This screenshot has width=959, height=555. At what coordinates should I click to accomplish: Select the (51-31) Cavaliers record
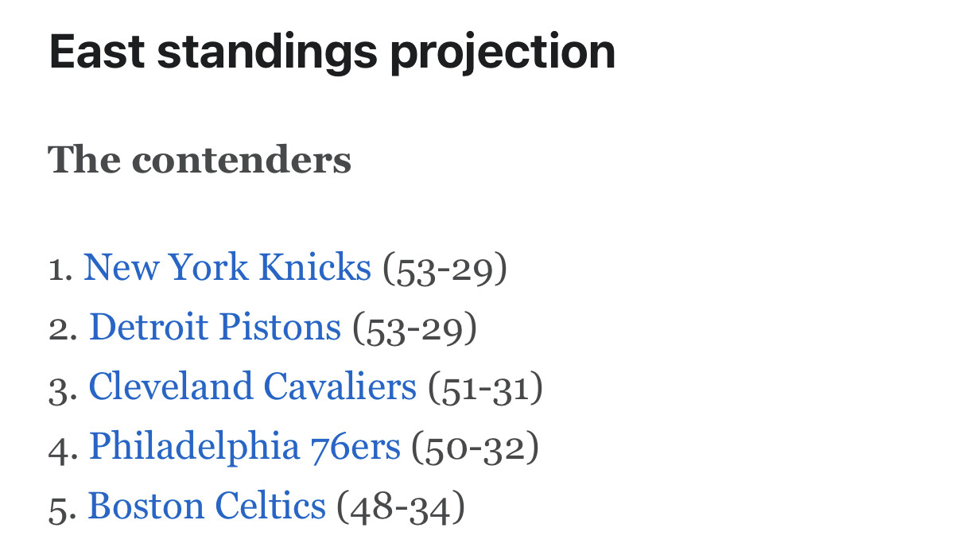coord(486,388)
